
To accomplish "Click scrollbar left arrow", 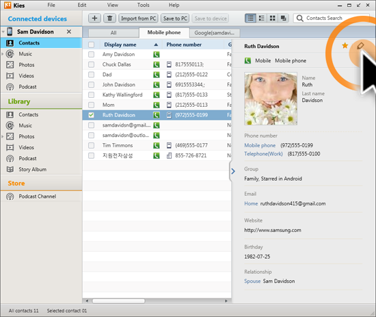I will pyautogui.click(x=87, y=301).
